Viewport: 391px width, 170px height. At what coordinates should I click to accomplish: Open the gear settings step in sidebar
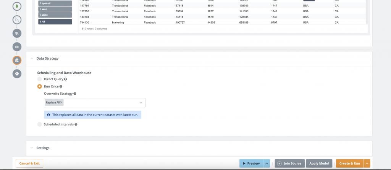tap(17, 74)
